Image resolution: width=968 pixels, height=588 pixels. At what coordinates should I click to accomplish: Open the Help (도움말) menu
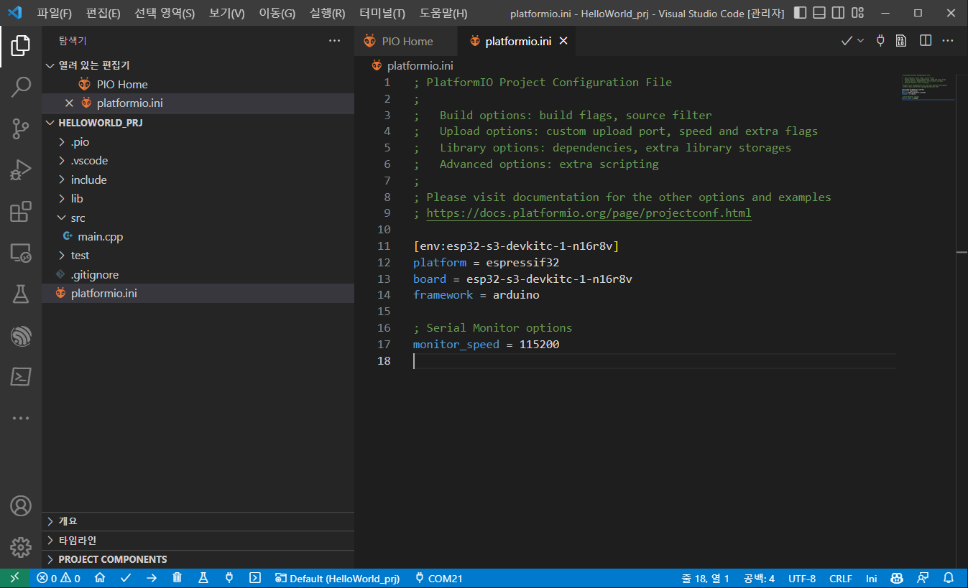[443, 13]
